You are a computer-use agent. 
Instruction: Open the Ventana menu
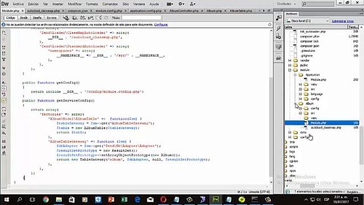139,4
